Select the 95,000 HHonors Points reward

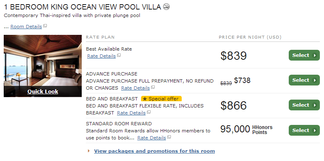click(x=304, y=130)
